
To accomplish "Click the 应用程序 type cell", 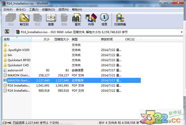I will pos(77,80).
